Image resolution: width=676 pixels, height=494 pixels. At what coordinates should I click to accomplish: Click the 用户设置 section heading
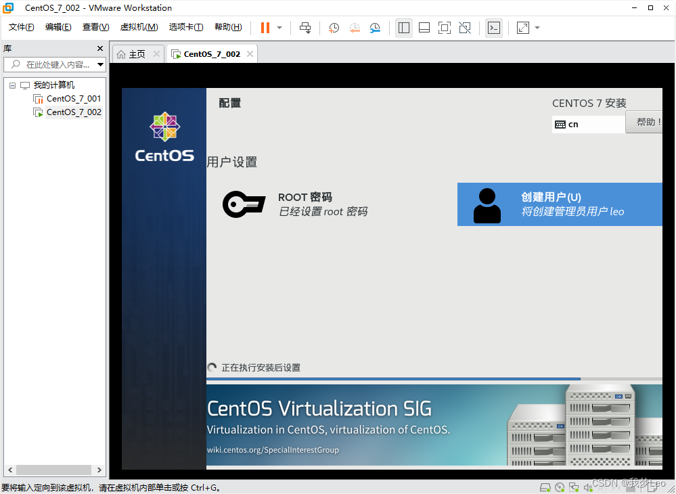tap(232, 162)
